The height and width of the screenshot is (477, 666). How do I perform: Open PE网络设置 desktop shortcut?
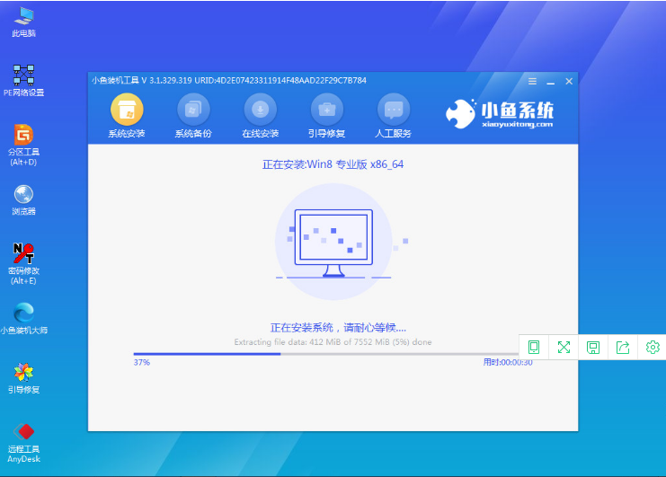tap(23, 81)
